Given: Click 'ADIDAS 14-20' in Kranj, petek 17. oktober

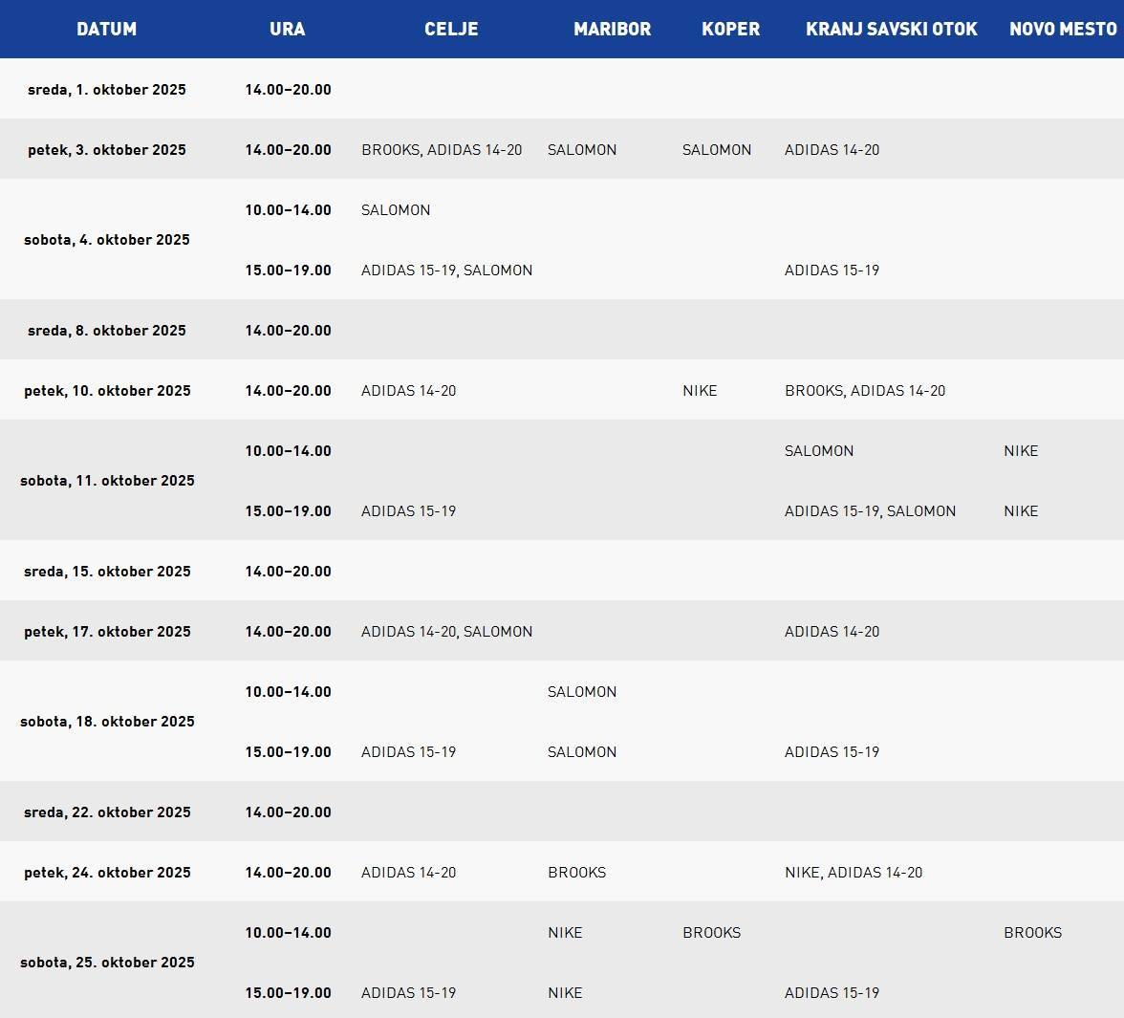Looking at the screenshot, I should [x=832, y=632].
